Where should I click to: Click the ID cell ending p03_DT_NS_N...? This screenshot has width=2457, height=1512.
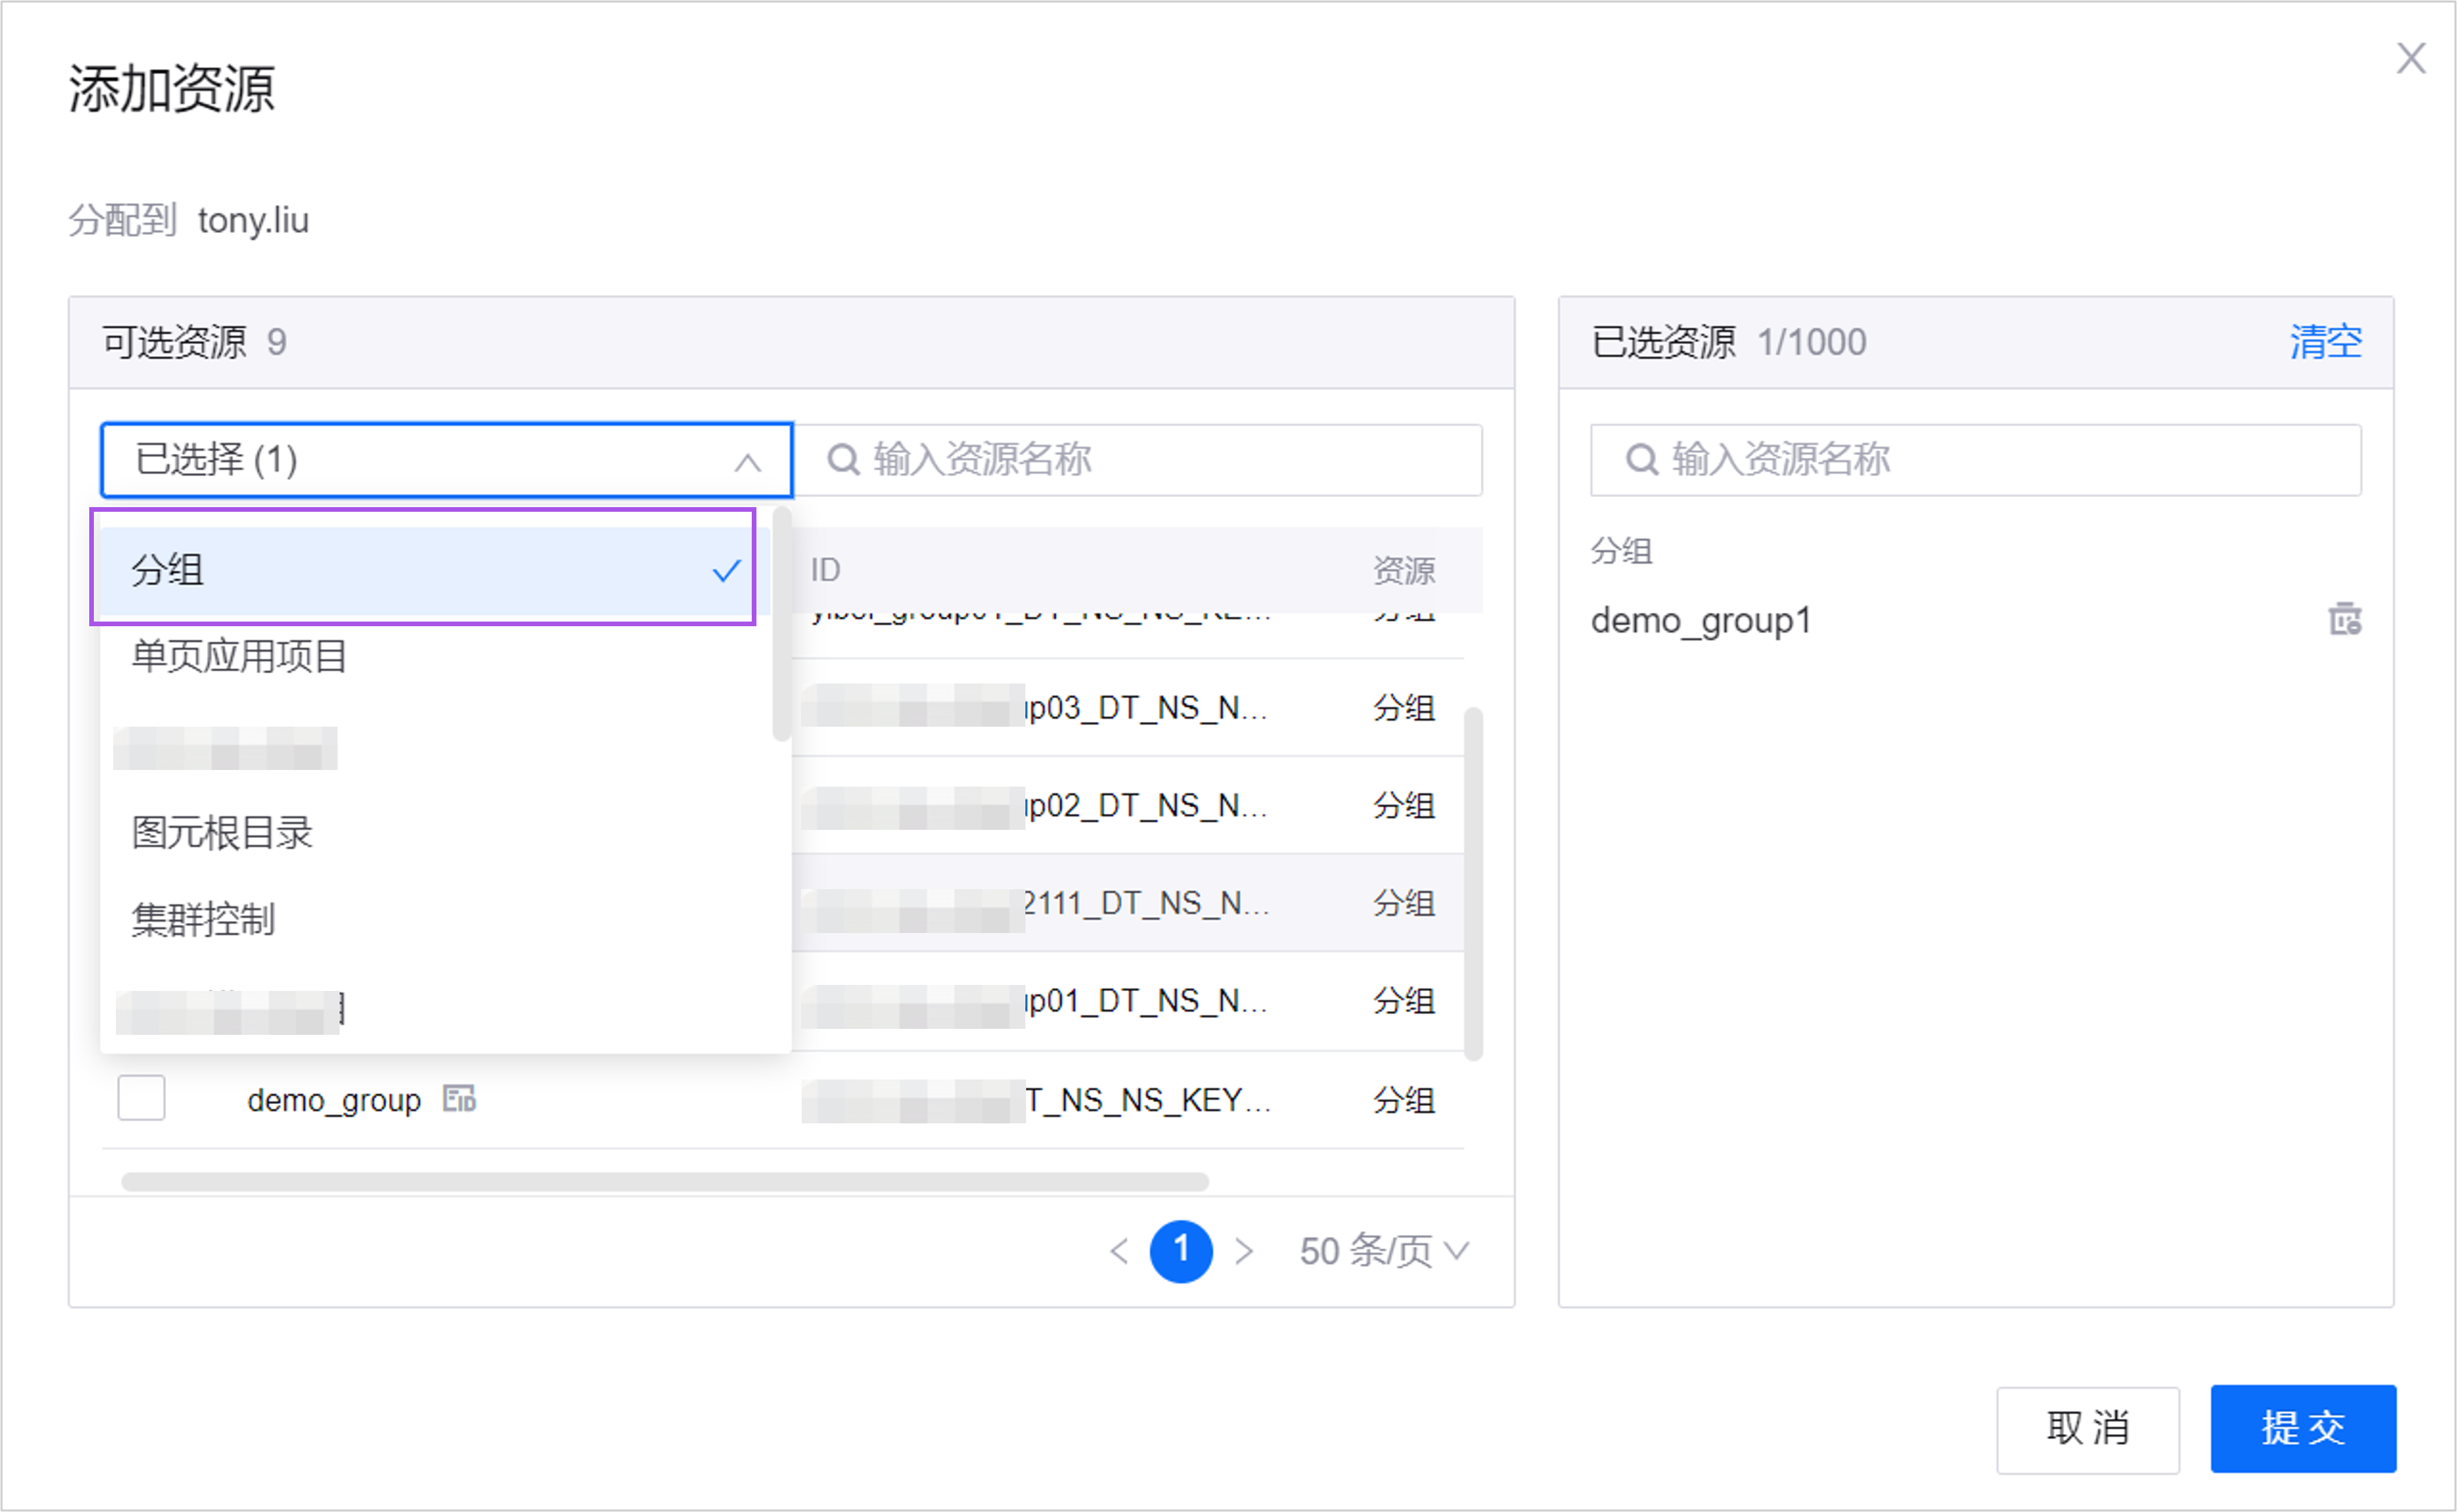(x=1035, y=707)
